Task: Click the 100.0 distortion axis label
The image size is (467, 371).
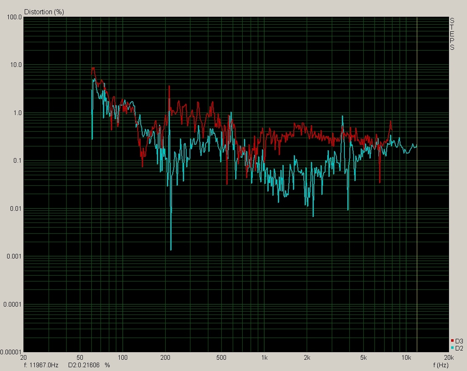Action: click(x=14, y=18)
